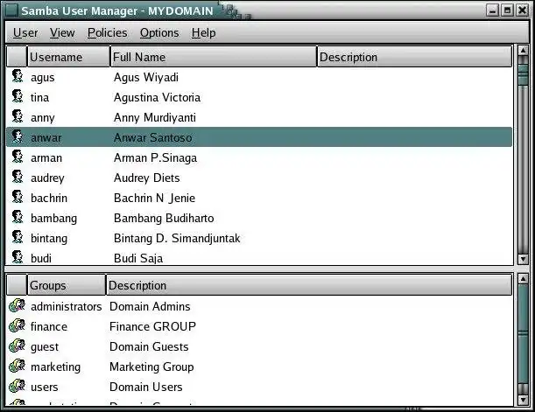Select the users group name
This screenshot has height=412, width=535.
(45, 388)
